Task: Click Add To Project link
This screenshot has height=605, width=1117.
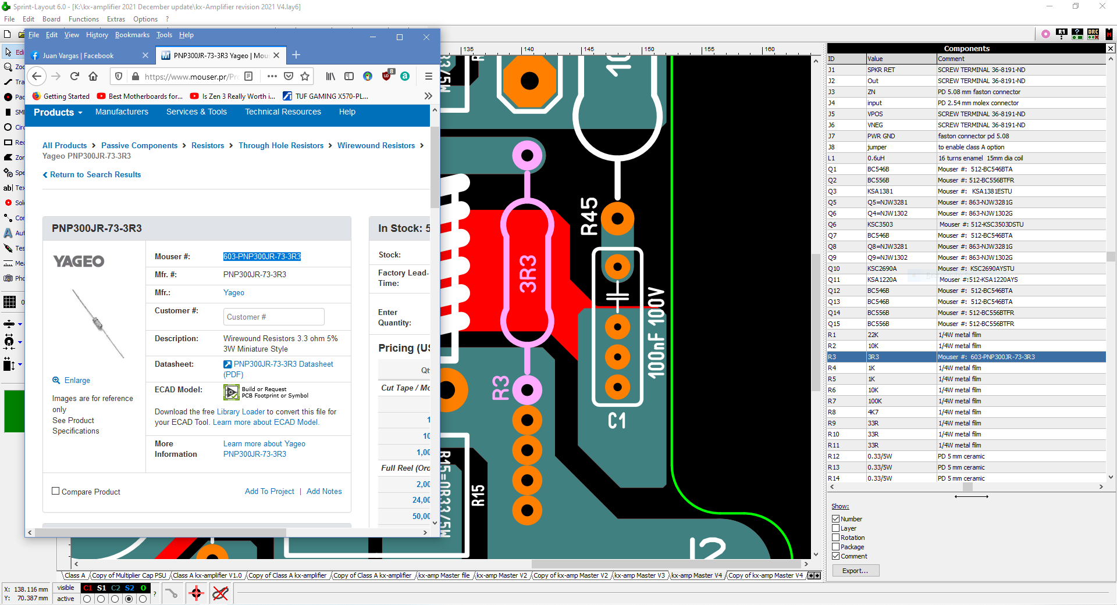Action: tap(270, 492)
